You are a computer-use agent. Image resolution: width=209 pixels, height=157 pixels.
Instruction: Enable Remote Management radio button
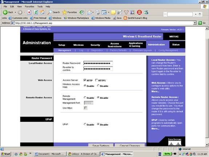[85, 97]
